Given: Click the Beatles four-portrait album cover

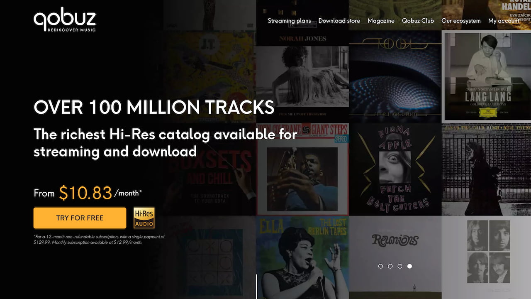Looking at the screenshot, I should point(486,257).
